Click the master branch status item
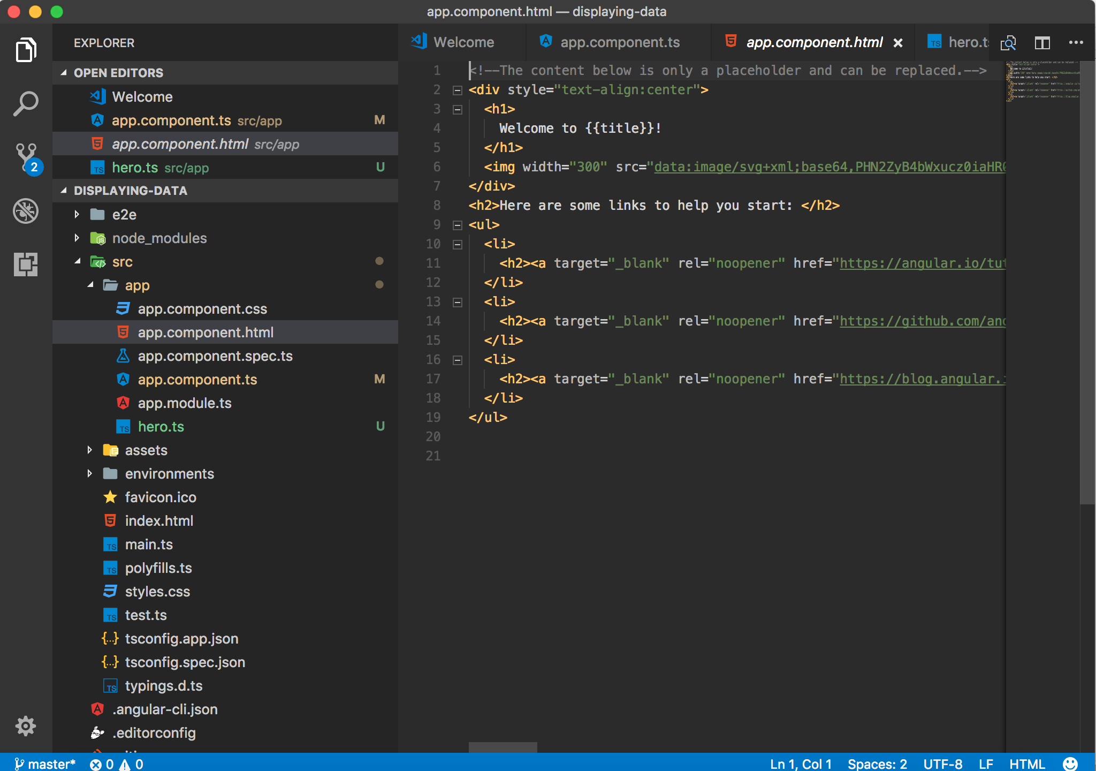1096x771 pixels. 45,764
